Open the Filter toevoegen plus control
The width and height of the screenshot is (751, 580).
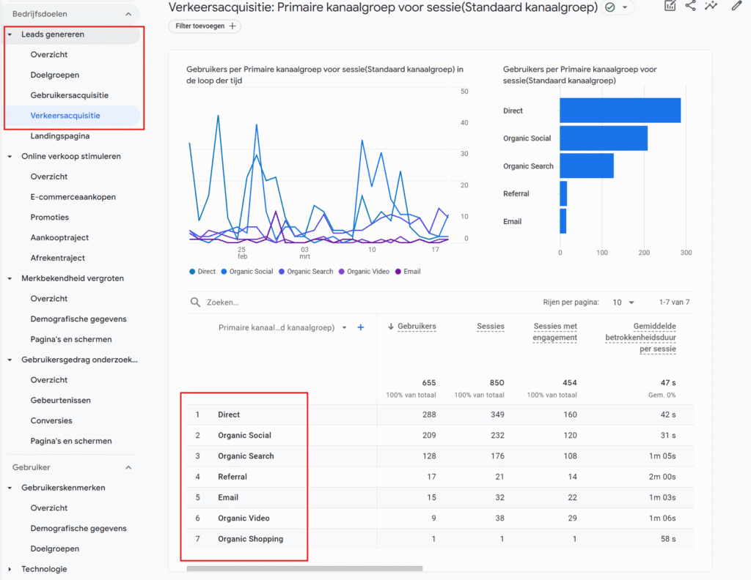tap(204, 26)
